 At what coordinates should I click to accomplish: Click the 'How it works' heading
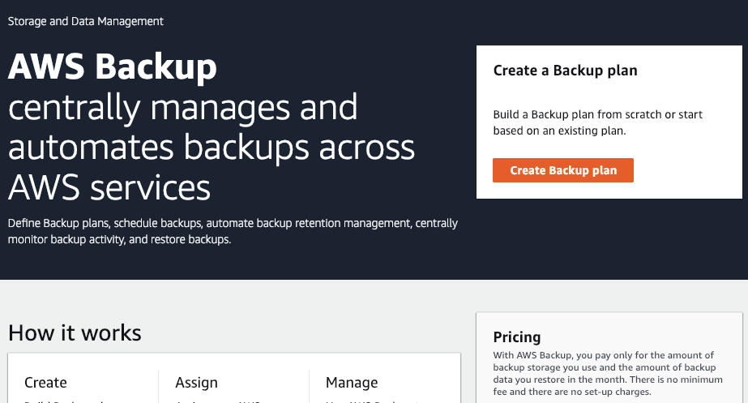coord(75,332)
